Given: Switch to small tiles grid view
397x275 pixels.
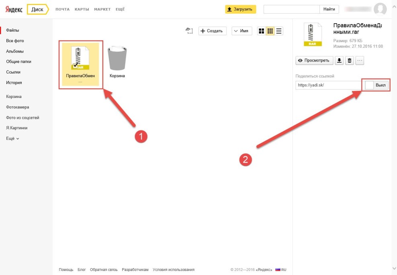Looking at the screenshot, I should click(x=270, y=31).
